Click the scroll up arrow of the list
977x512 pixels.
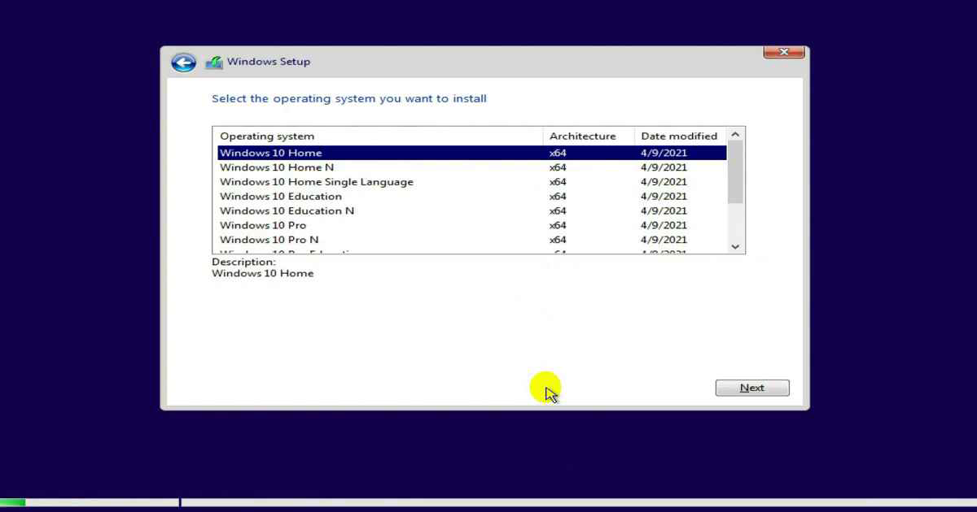[735, 134]
